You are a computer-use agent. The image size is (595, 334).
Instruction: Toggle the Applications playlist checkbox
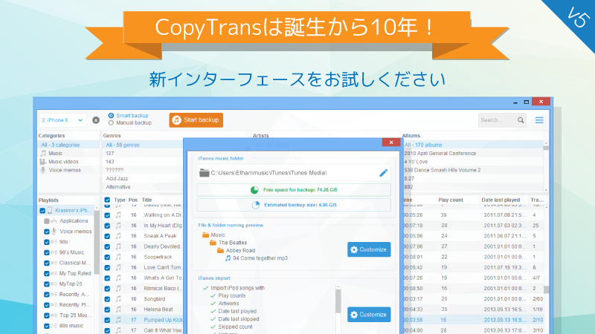click(47, 220)
